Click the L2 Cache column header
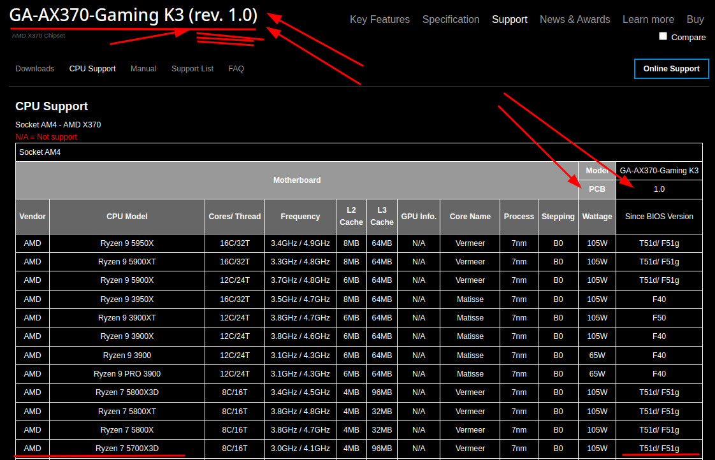Screen dimensions: 715x460 coord(351,217)
